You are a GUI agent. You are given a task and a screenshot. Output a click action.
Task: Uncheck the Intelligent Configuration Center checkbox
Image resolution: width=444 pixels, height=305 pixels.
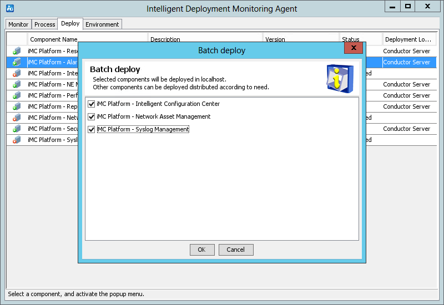(x=91, y=104)
